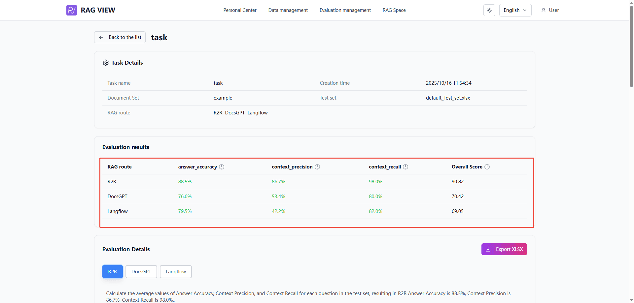Viewport: 634px width, 303px height.
Task: Navigate to RAG Space
Action: pyautogui.click(x=394, y=10)
